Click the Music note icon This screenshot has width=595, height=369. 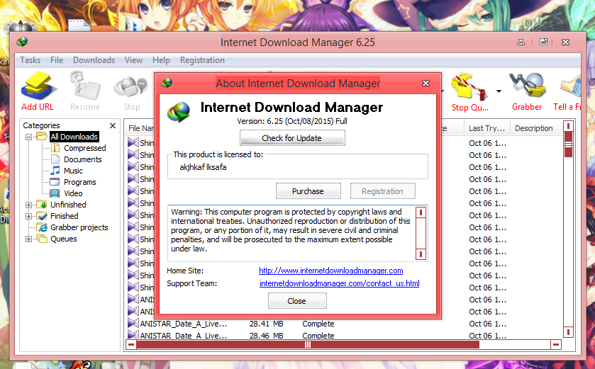55,171
